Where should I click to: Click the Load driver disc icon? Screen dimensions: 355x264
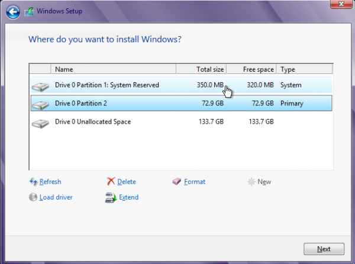click(33, 197)
